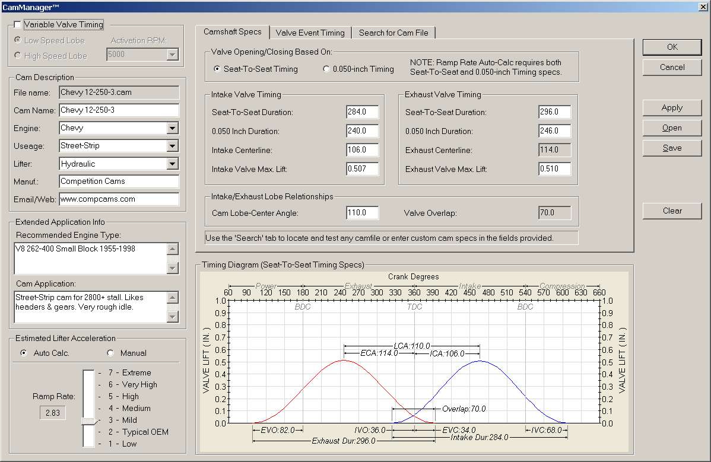Open the Lifter type dropdown
The width and height of the screenshot is (711, 462).
(172, 164)
